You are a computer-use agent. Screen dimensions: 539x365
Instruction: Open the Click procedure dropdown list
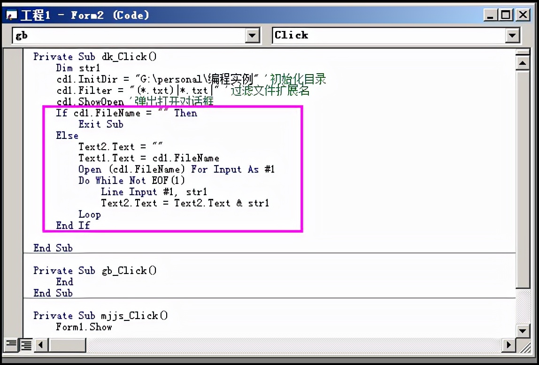point(512,36)
